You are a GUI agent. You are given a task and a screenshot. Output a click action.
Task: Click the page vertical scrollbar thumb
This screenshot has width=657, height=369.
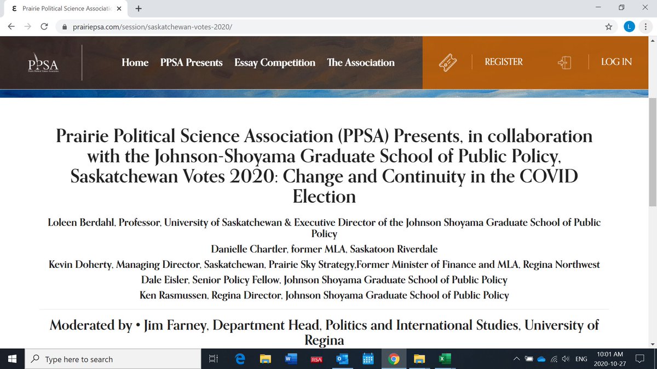(652, 152)
